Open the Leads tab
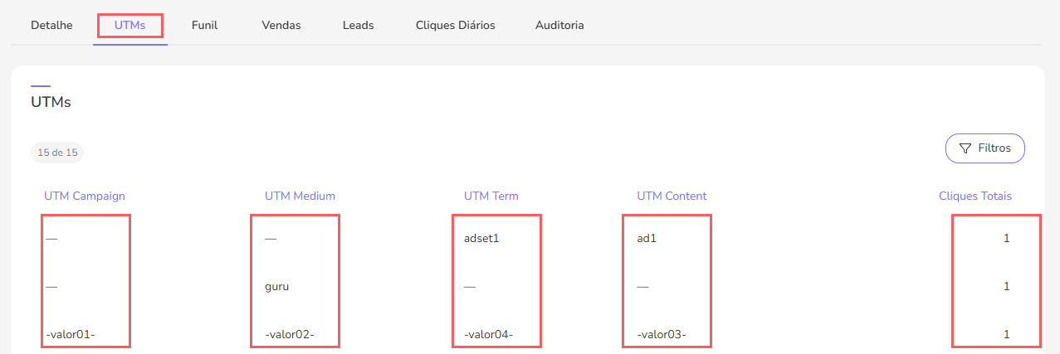1060x354 pixels. point(358,25)
